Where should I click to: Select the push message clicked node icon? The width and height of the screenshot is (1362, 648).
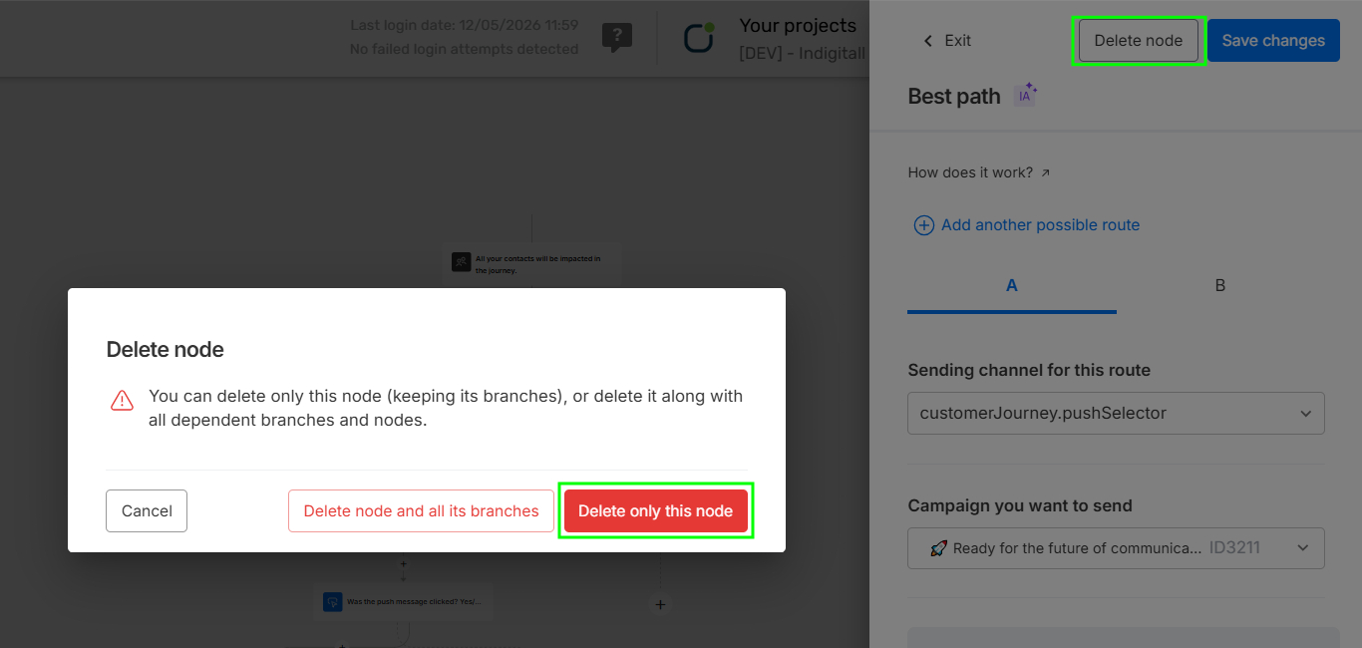click(332, 601)
